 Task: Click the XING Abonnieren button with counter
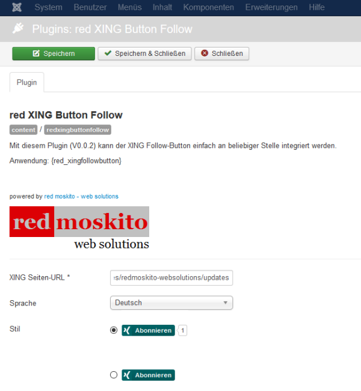pyautogui.click(x=148, y=330)
